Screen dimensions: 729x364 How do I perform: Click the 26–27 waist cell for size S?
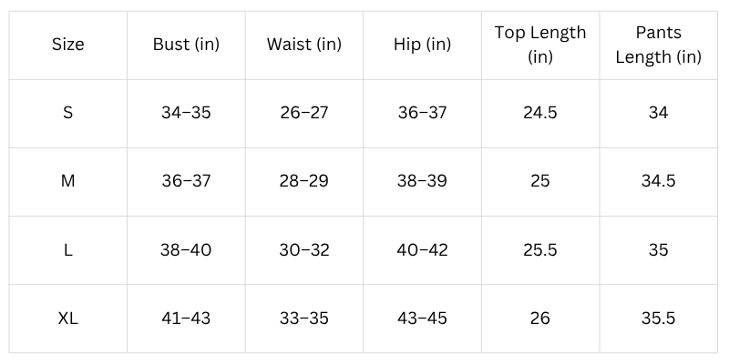tap(304, 113)
